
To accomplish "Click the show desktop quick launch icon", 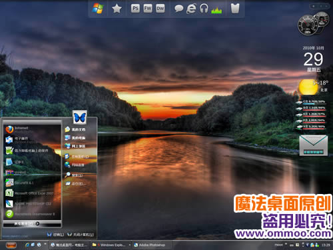I will (33, 245).
